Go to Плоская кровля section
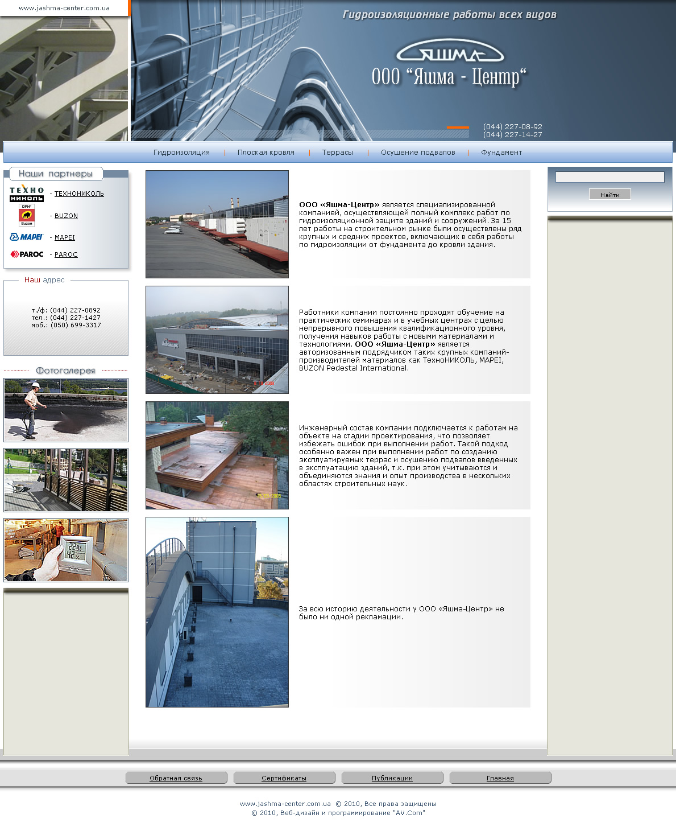 point(266,153)
